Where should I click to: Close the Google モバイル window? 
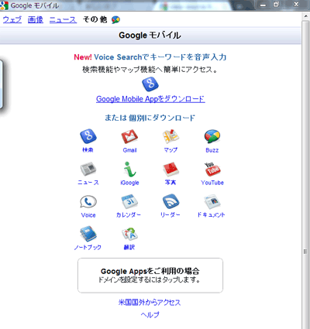click(x=296, y=5)
